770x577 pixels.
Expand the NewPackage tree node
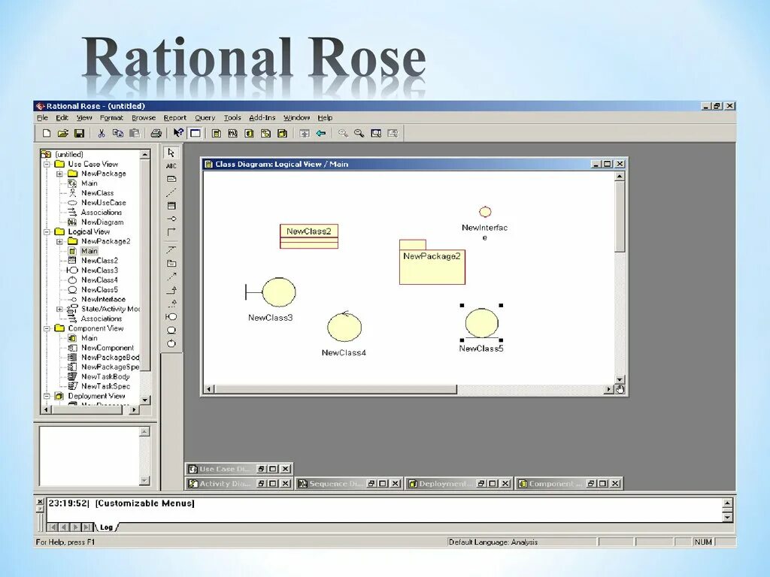point(59,174)
